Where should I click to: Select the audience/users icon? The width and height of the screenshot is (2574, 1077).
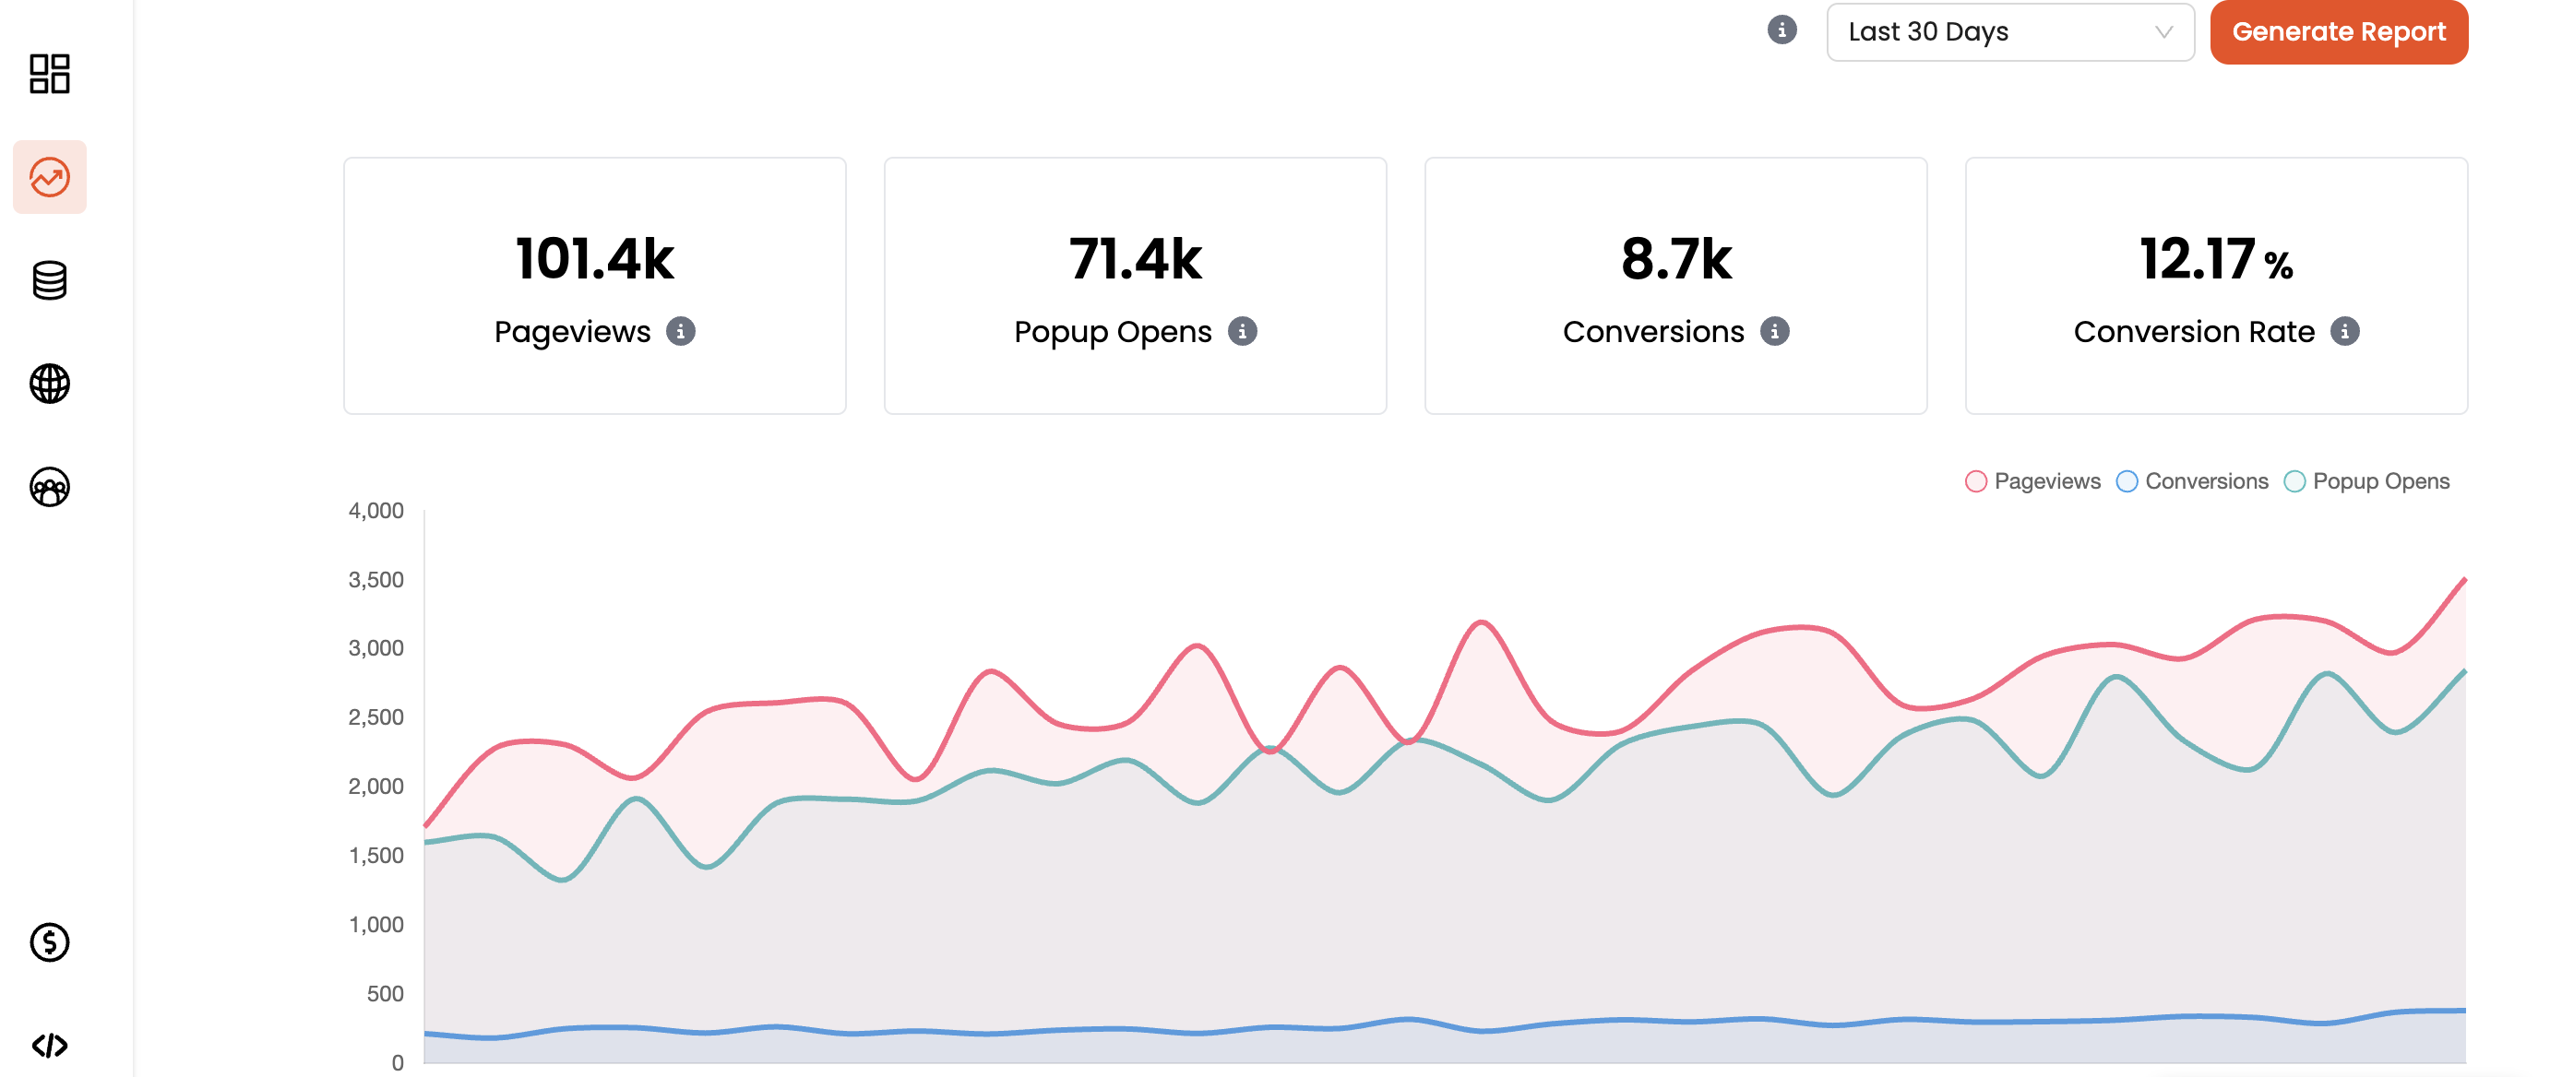tap(48, 486)
